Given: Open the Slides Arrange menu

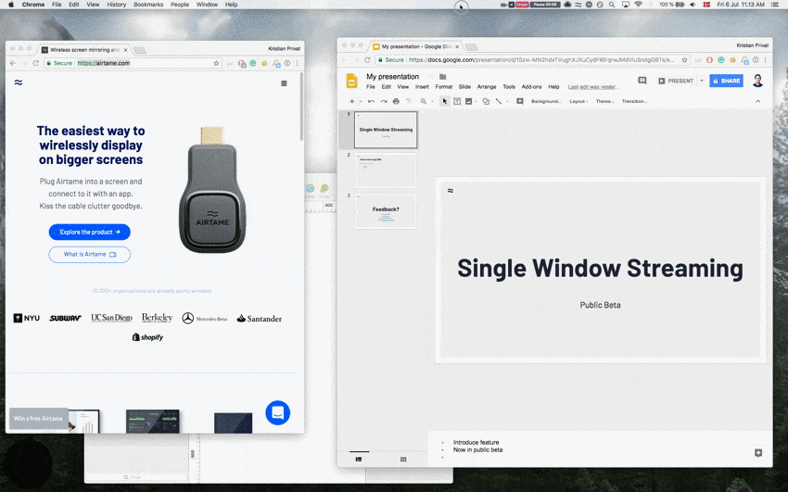Looking at the screenshot, I should [x=487, y=87].
